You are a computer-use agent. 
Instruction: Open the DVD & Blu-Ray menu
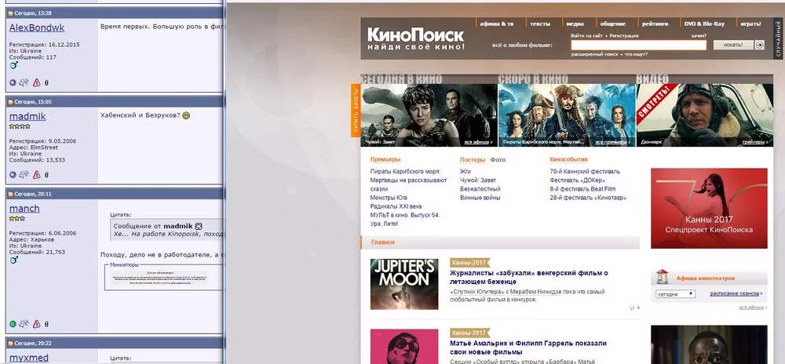pyautogui.click(x=704, y=24)
